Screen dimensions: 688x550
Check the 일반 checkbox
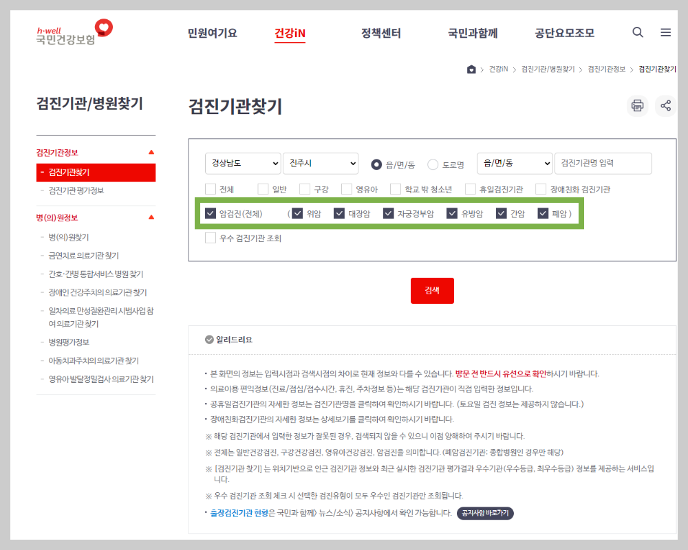[x=264, y=189]
